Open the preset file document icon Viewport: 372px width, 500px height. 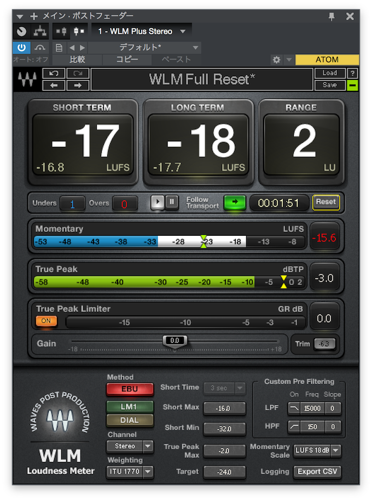tap(59, 48)
